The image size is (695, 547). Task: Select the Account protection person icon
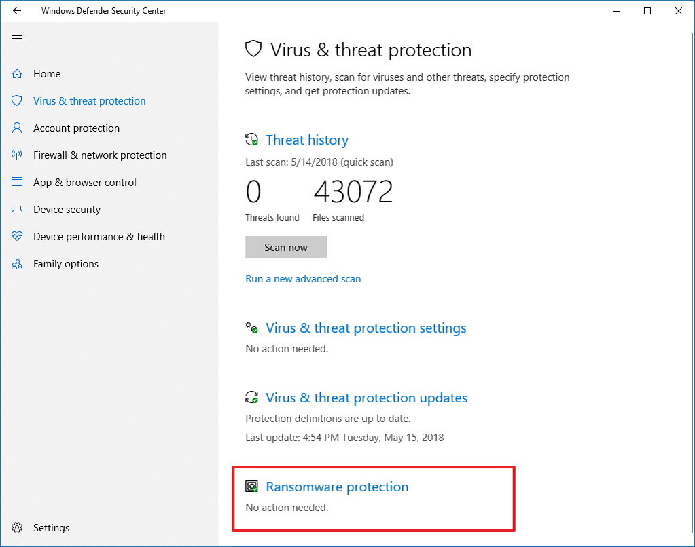coord(17,128)
